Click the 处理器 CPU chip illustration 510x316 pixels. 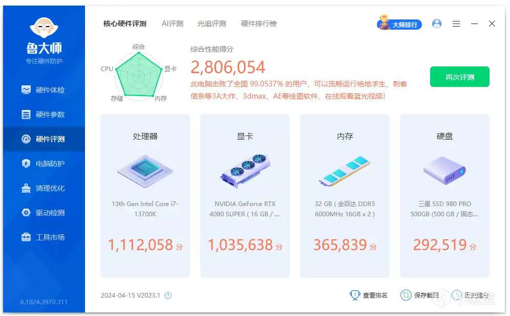(x=145, y=171)
